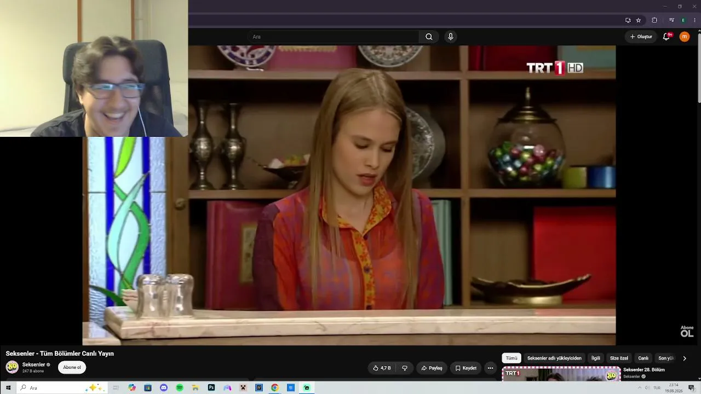Open the taskbar clock showing 23:14
This screenshot has width=701, height=394.
(674, 388)
